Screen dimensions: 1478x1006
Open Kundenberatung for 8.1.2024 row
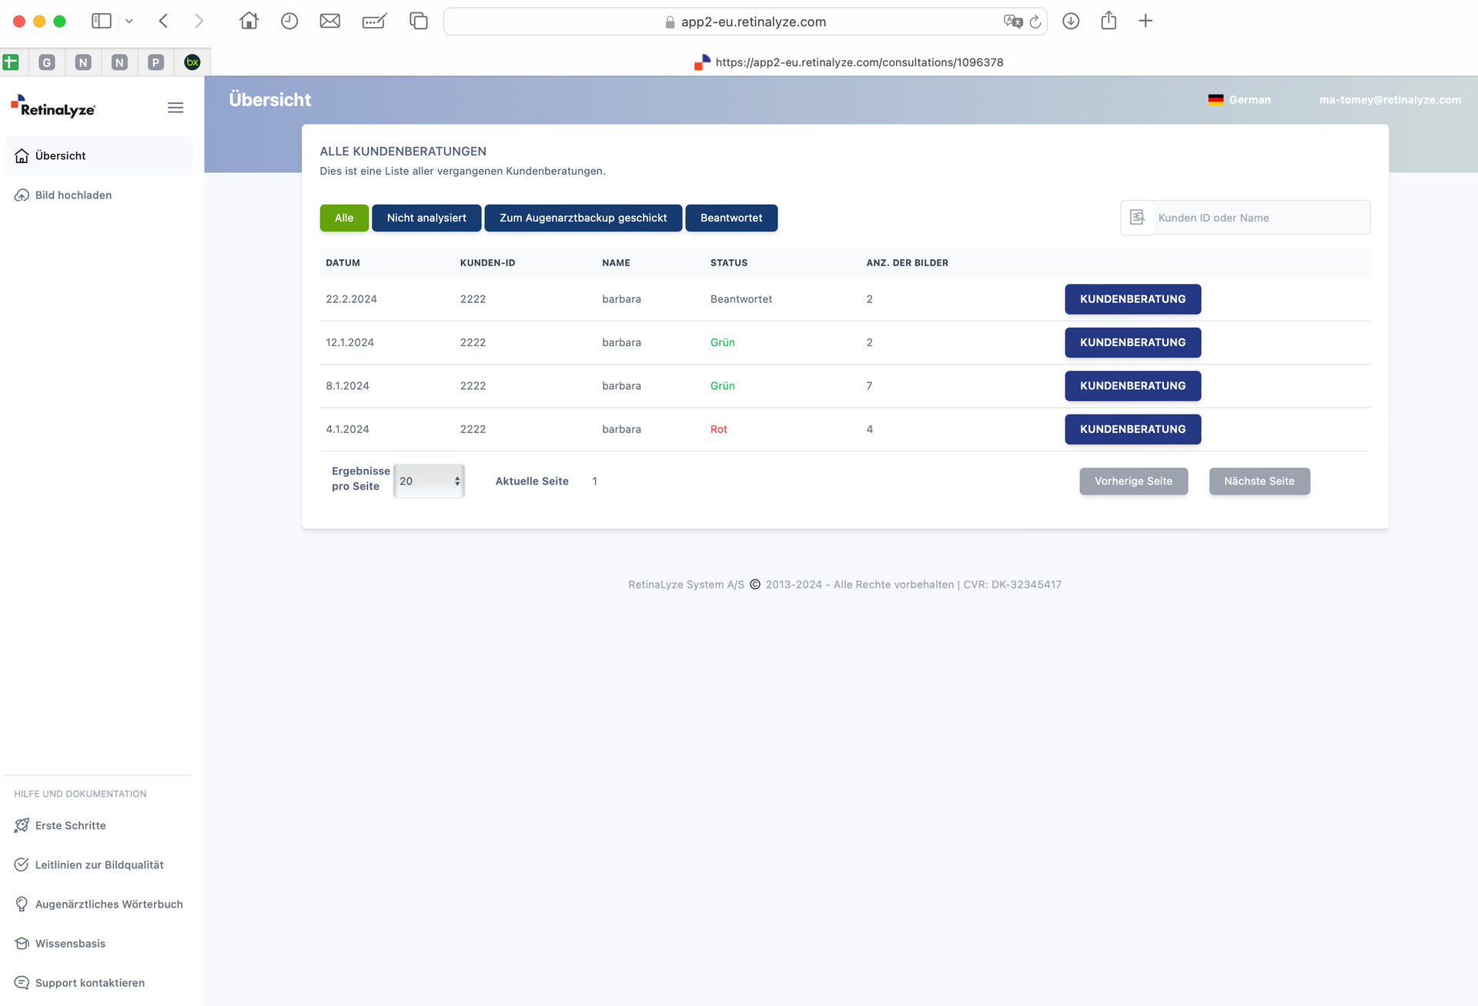(1132, 385)
